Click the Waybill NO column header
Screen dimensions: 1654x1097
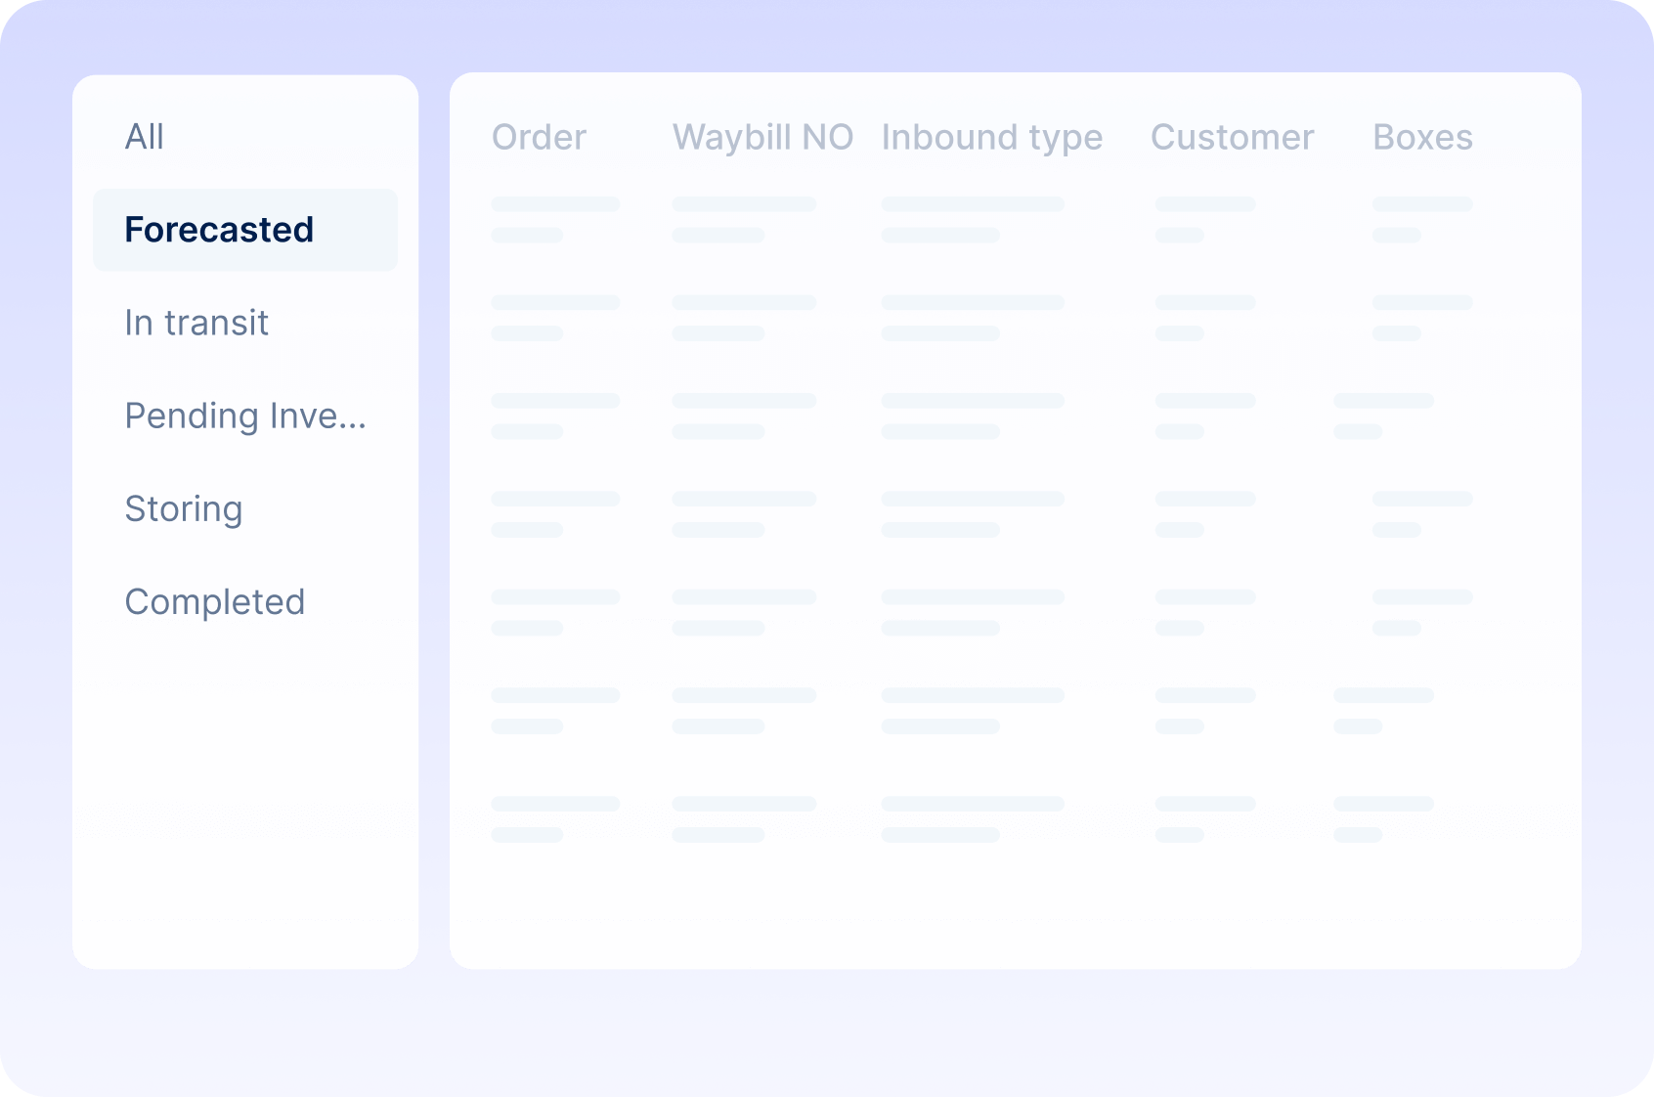point(762,138)
